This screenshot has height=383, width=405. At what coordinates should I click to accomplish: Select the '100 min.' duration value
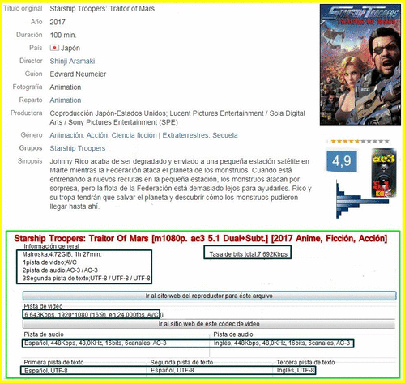63,35
